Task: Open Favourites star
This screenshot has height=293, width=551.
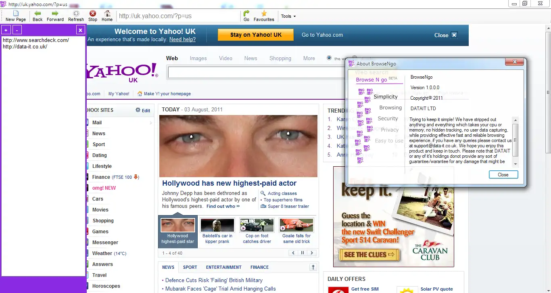Action: tap(264, 16)
